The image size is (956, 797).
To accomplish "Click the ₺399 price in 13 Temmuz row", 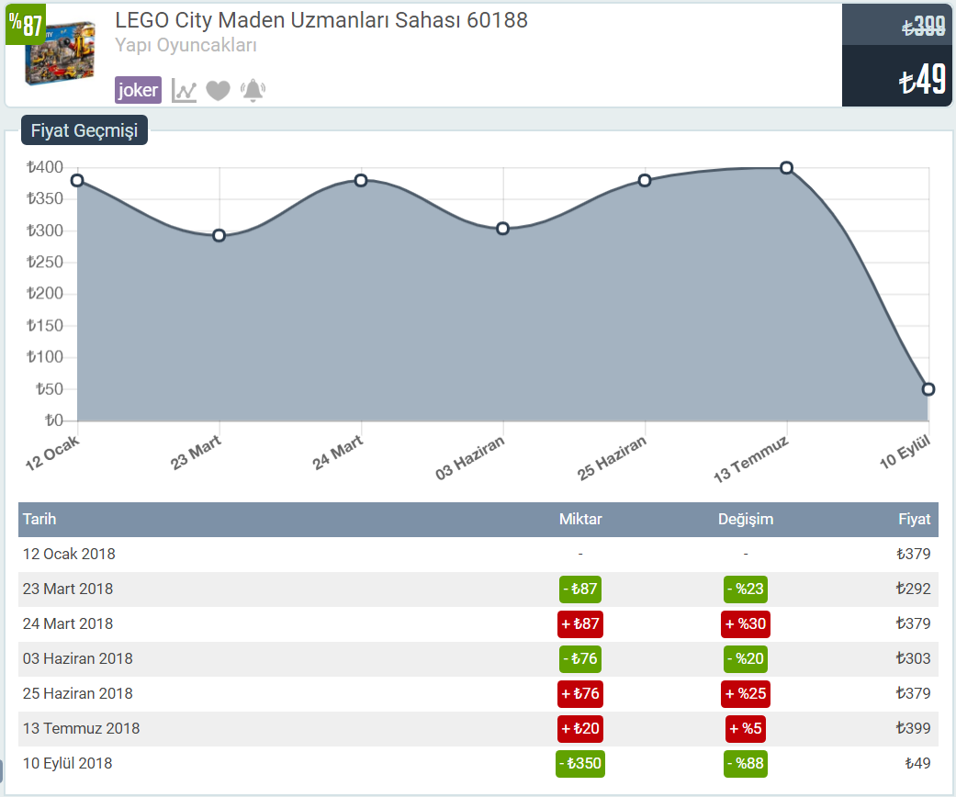I will point(914,728).
